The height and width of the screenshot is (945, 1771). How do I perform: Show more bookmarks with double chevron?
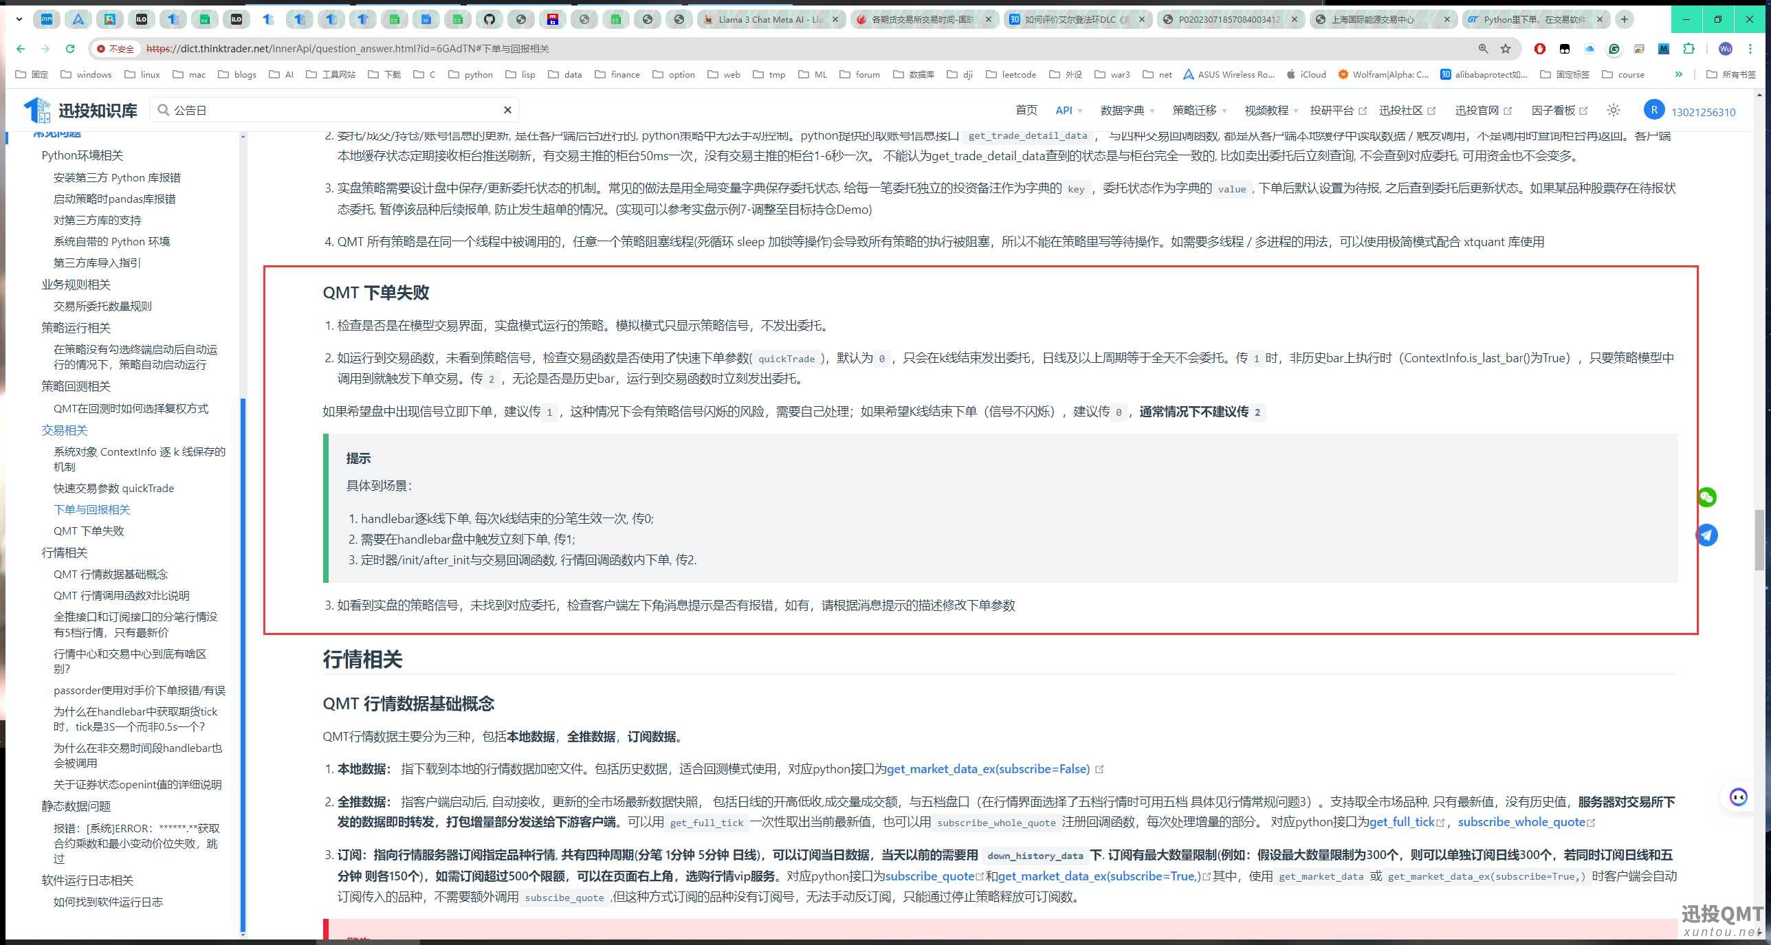(x=1678, y=74)
